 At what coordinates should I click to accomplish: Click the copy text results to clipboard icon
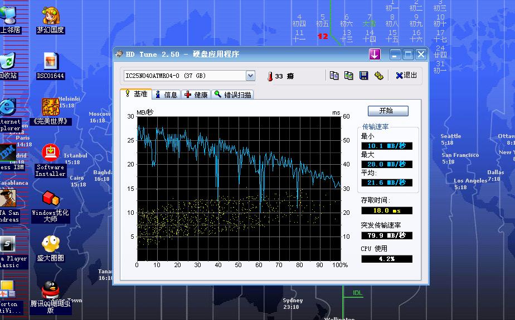point(334,76)
